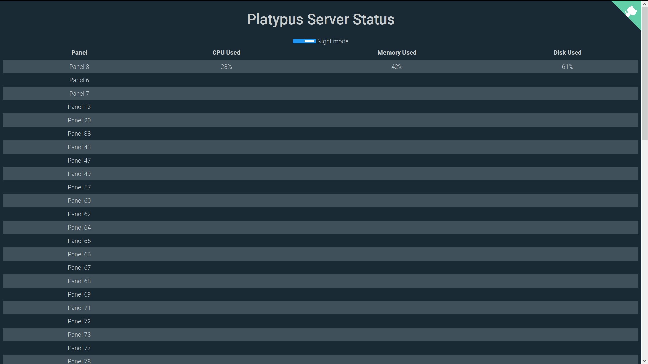648x364 pixels.
Task: Select Panel 20
Action: click(79, 120)
